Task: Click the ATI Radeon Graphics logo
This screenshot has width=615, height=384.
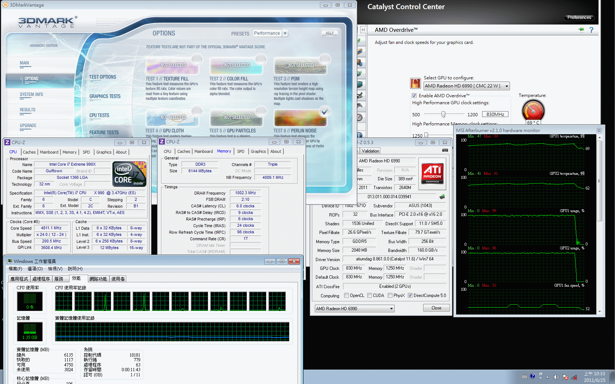Action: [432, 173]
